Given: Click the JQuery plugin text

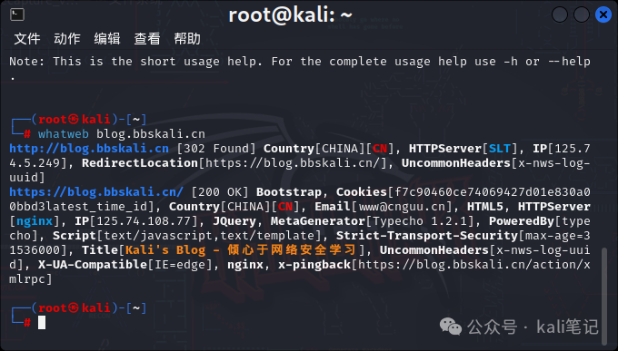Looking at the screenshot, I should [x=234, y=221].
